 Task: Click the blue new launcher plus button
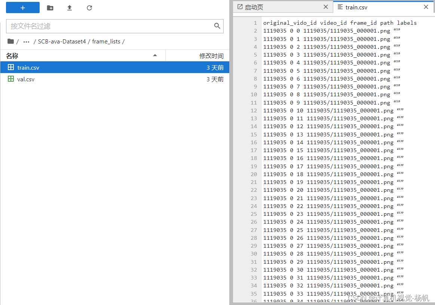point(23,7)
